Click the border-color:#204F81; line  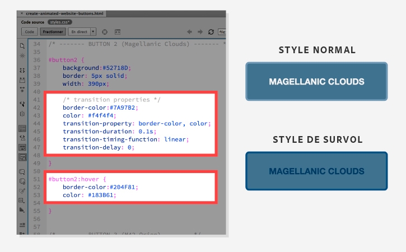click(100, 187)
